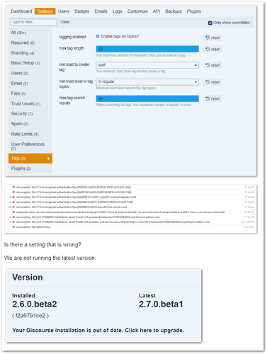The height and width of the screenshot is (354, 267).
Task: Open the User Preferences (2) category
Action: point(28,146)
